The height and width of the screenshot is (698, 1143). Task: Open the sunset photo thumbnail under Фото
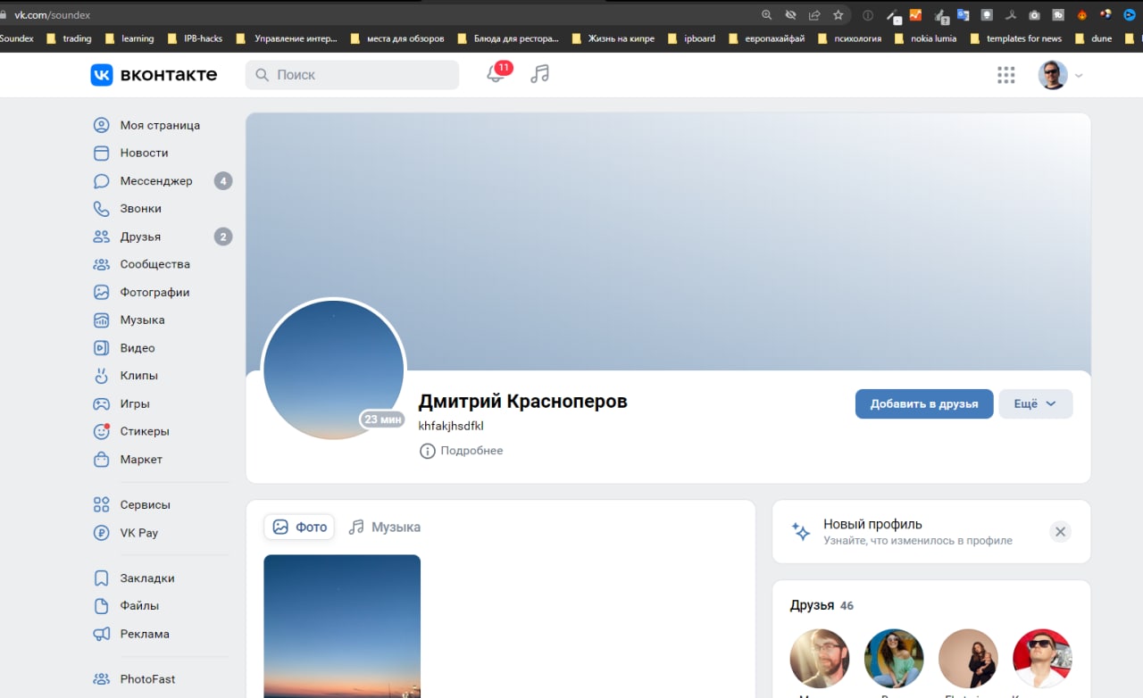coord(342,626)
